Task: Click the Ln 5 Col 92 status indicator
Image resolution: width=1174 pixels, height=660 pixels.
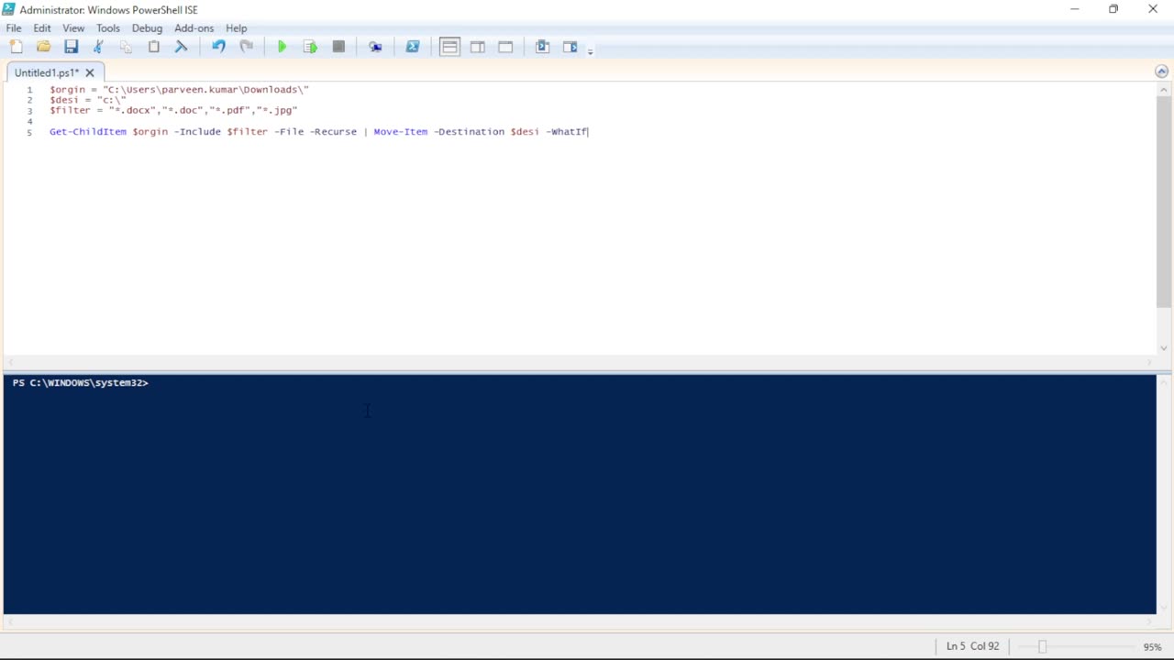Action: (972, 646)
